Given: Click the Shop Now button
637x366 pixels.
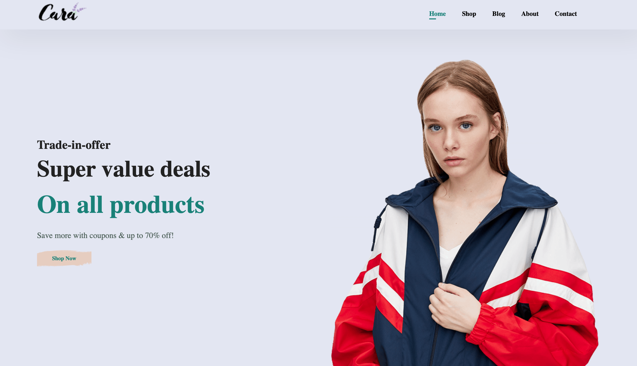Looking at the screenshot, I should (64, 258).
